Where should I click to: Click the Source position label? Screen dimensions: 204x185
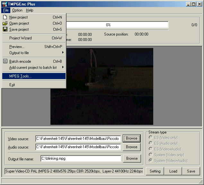pyautogui.click(x=116, y=34)
